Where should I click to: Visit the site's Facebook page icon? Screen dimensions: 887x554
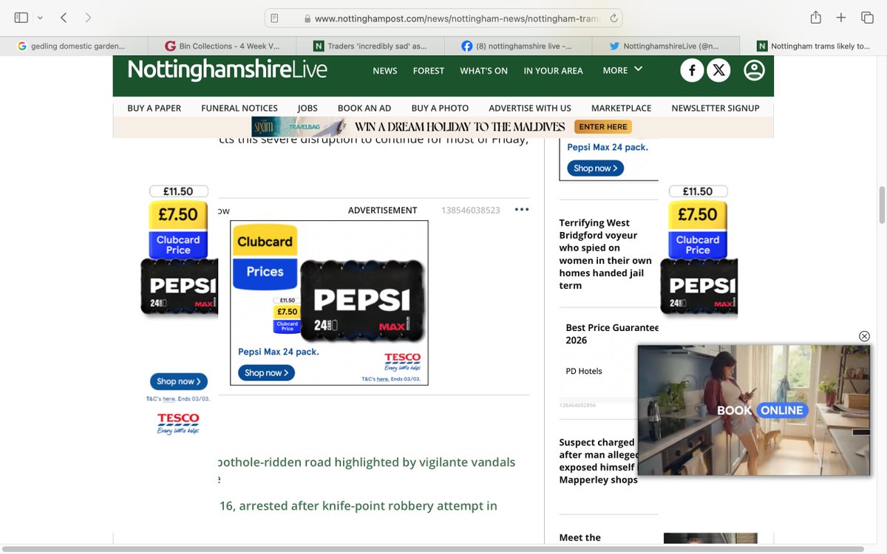(x=692, y=70)
